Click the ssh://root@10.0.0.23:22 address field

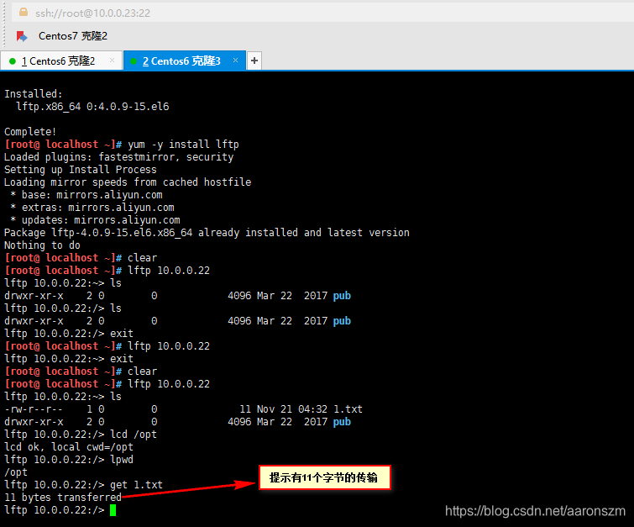[322, 13]
